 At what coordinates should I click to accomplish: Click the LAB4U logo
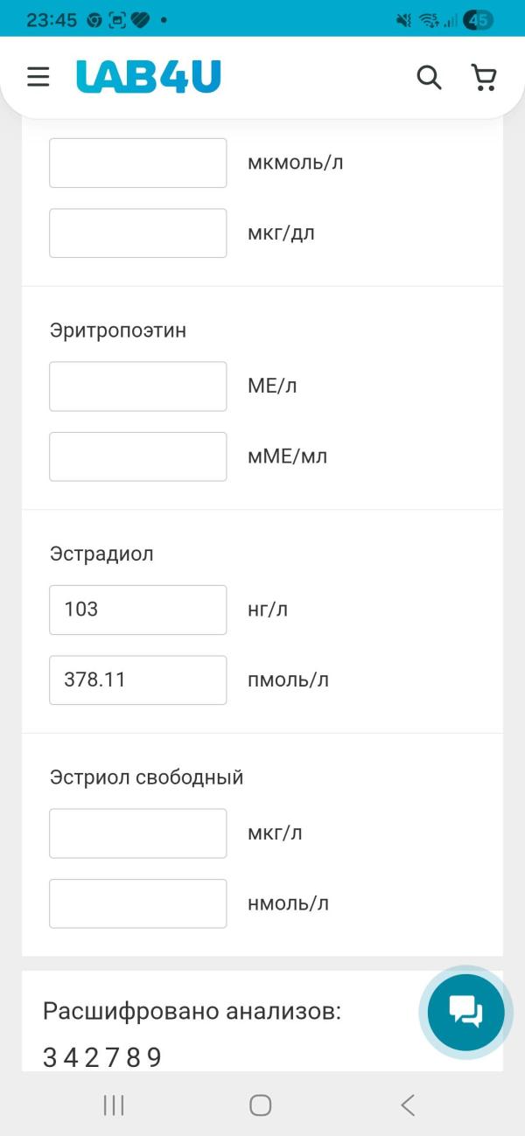(x=149, y=76)
